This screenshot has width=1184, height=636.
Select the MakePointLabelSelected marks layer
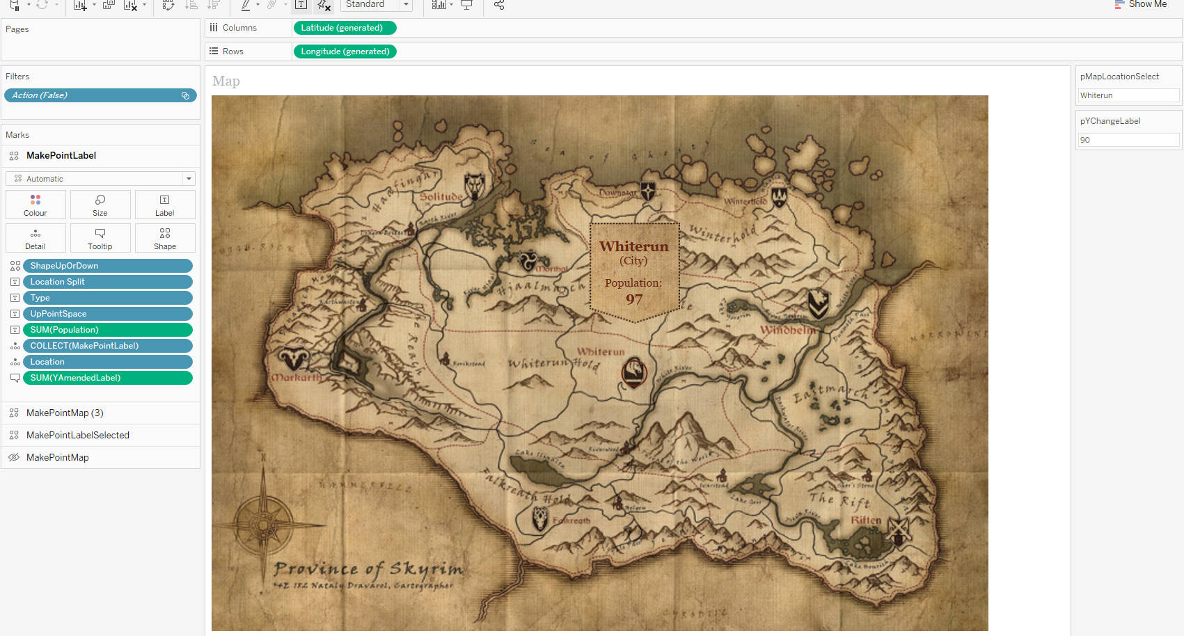point(78,436)
